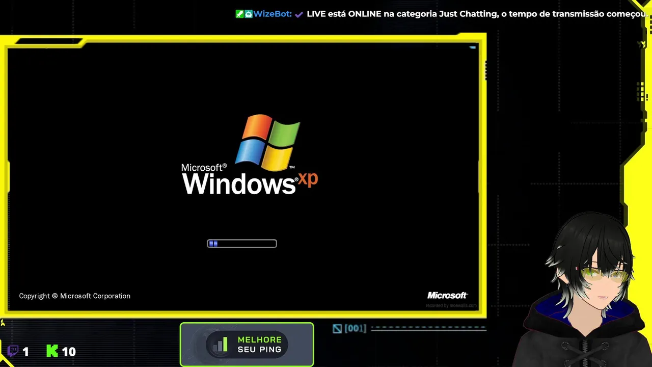Viewport: 652px width, 367px height.
Task: Click the green Kick logo icon
Action: (x=52, y=351)
